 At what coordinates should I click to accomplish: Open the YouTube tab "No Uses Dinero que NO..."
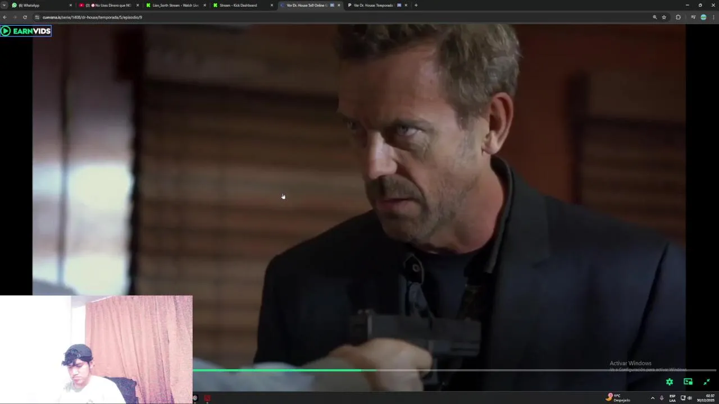point(108,5)
